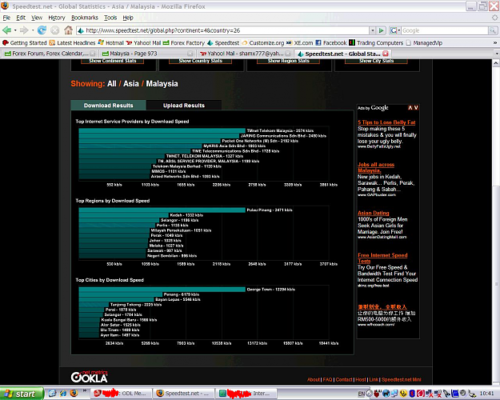Open the Speedtest.net taskbar window button
This screenshot has height=400, width=500.
point(183,394)
